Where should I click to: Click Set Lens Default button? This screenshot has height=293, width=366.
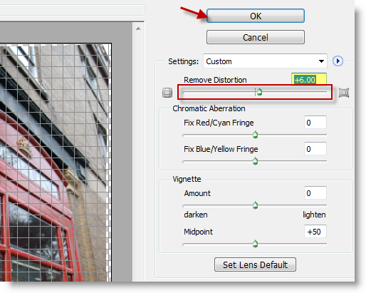(255, 264)
